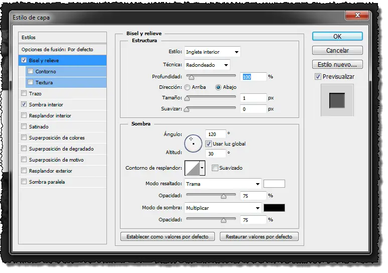Click the angle and altitude dial
The height and width of the screenshot is (273, 388).
(x=193, y=144)
